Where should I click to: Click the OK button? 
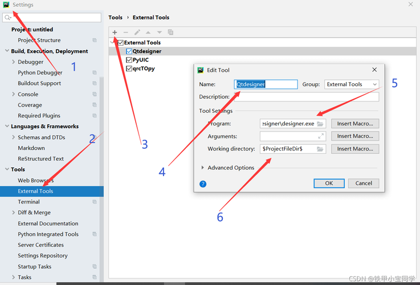click(x=329, y=183)
